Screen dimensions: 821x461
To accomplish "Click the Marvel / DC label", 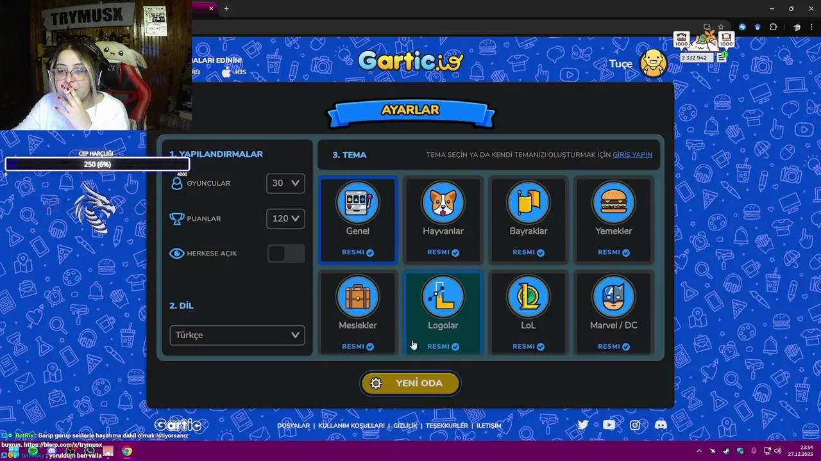I will tap(613, 325).
